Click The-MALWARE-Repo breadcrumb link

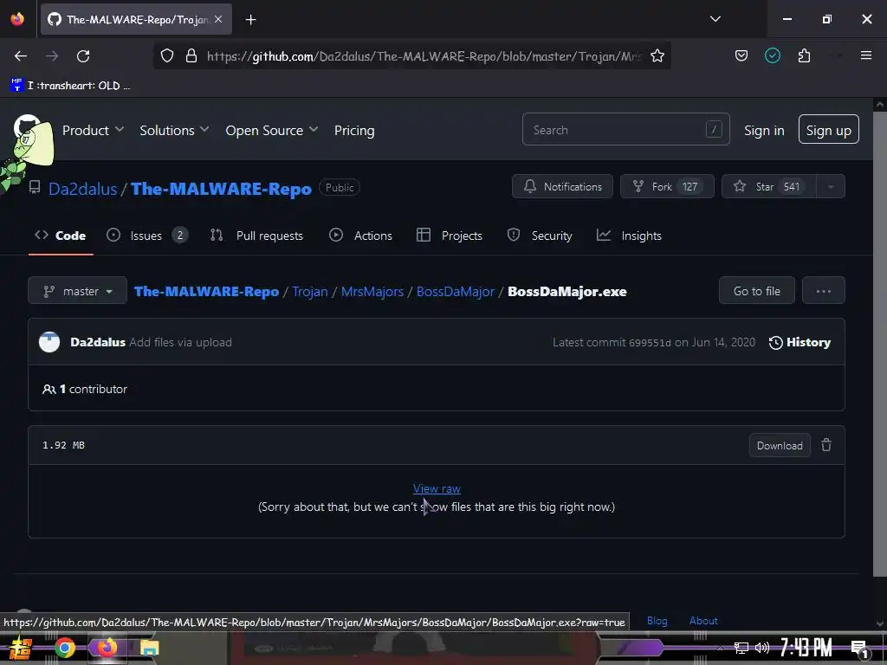[x=206, y=291]
